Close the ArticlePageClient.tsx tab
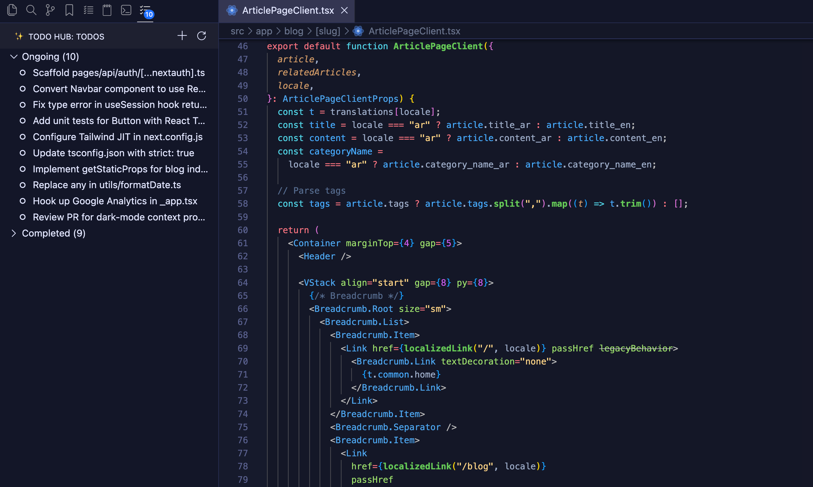The image size is (813, 487). tap(344, 10)
